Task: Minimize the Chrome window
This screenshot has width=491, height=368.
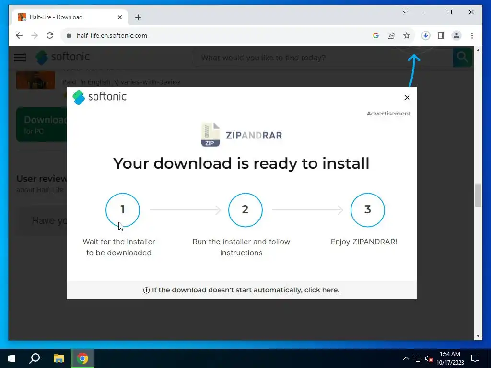Action: coord(427,12)
